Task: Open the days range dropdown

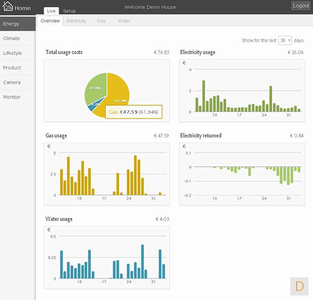Action: coord(285,40)
